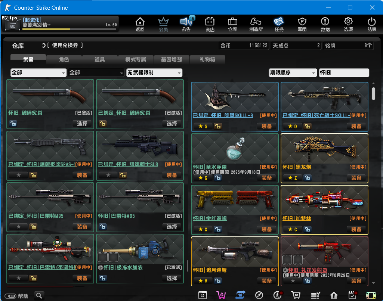Screen dimensions: 383x301
Task: Click the magnifier search icon next to 帮助
Action: tap(39, 296)
